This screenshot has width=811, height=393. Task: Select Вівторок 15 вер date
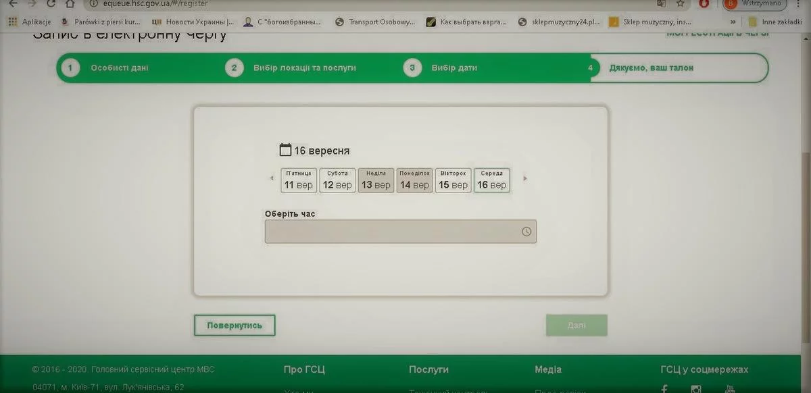[453, 180]
